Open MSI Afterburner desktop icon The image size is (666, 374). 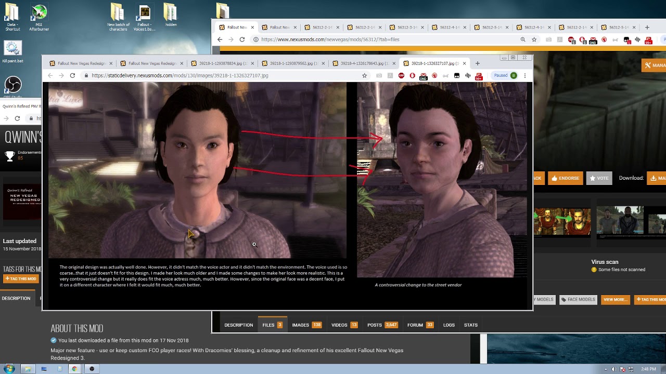pyautogui.click(x=39, y=18)
